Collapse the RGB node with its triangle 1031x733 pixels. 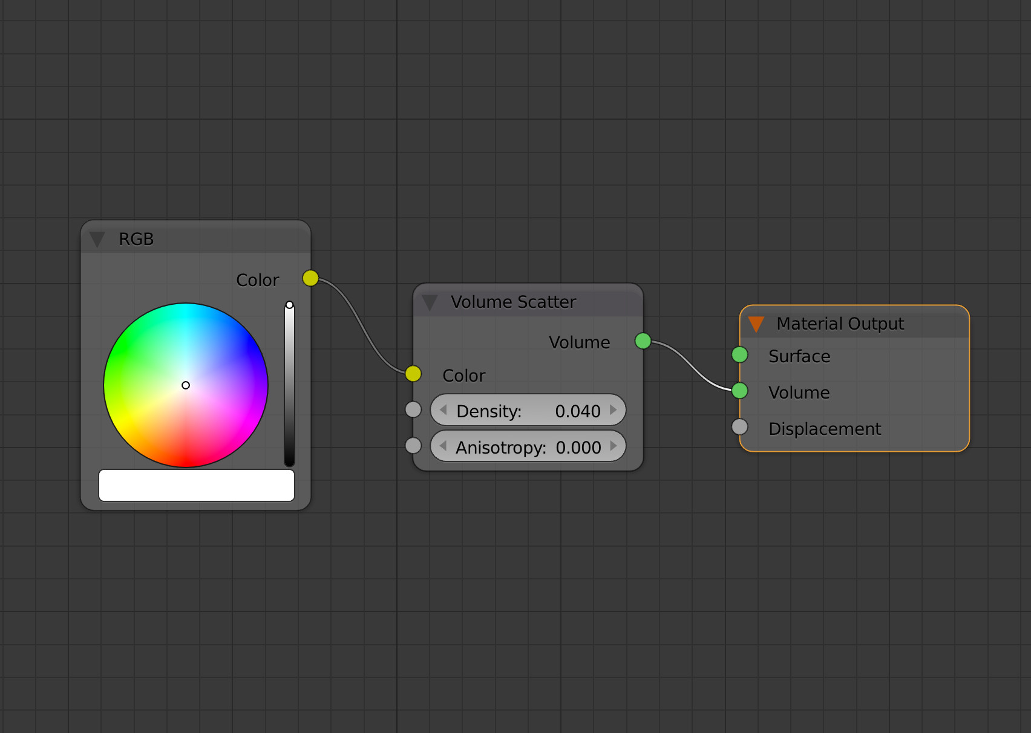point(97,239)
